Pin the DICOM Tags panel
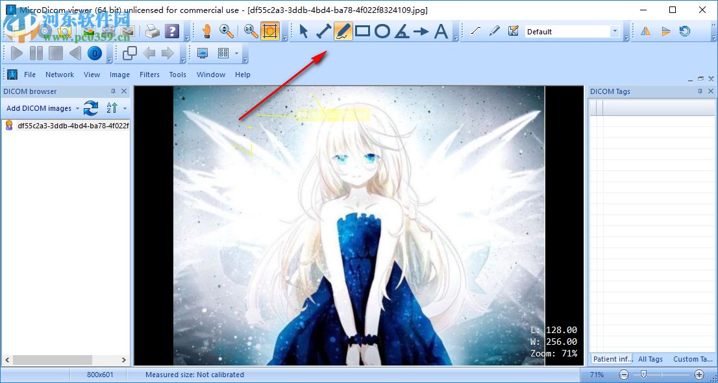The image size is (718, 383). click(700, 91)
